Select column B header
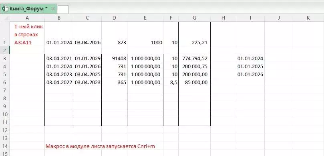This screenshot has height=156, width=324. 59,18
